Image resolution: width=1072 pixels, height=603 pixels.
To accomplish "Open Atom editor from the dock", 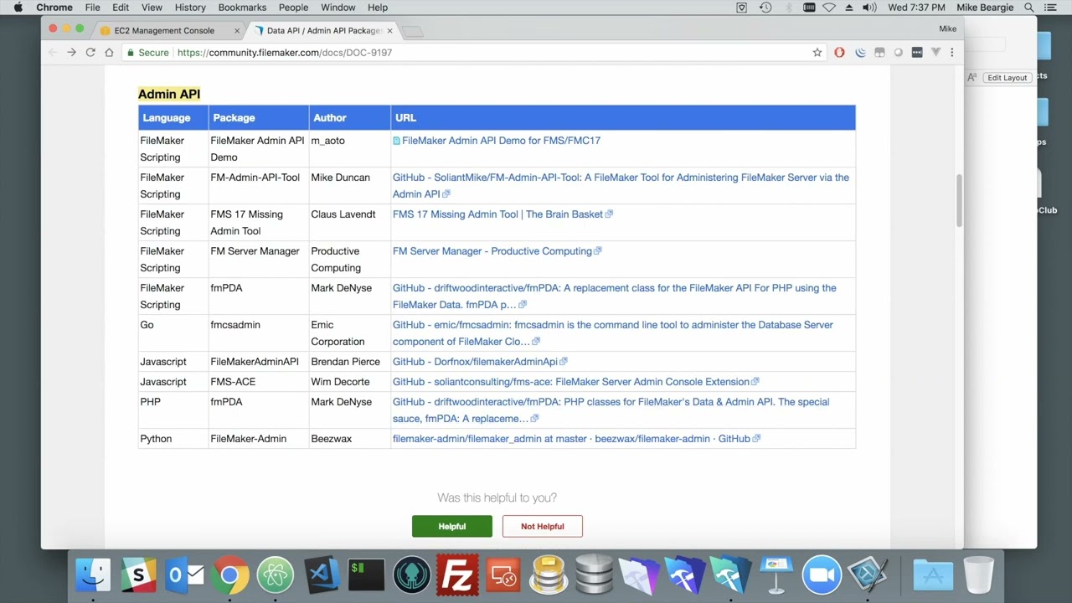I will 276,575.
